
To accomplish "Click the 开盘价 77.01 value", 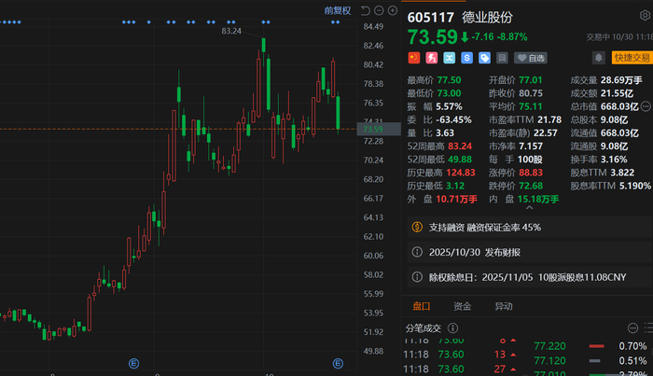I will [x=531, y=80].
